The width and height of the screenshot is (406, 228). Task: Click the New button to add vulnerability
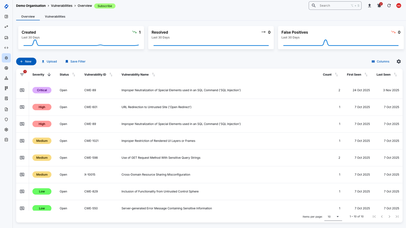tap(26, 61)
